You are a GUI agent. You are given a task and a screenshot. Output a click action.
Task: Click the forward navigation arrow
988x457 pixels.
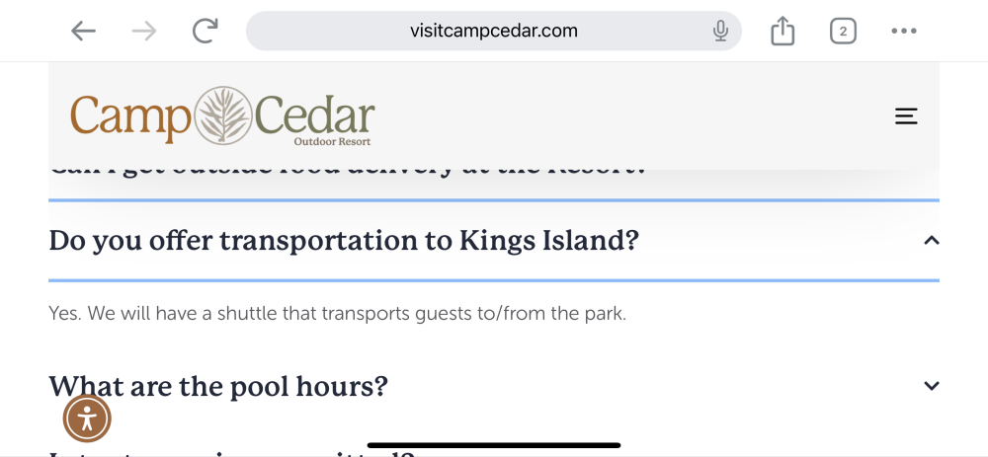click(x=144, y=32)
